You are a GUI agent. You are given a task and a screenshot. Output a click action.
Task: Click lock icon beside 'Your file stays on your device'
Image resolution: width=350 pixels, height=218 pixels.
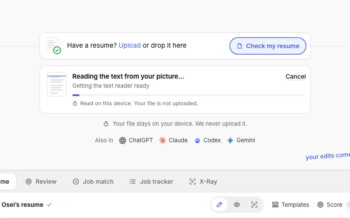(x=106, y=124)
